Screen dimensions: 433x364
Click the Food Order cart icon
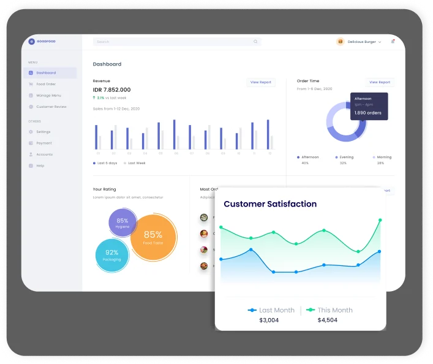click(x=31, y=84)
